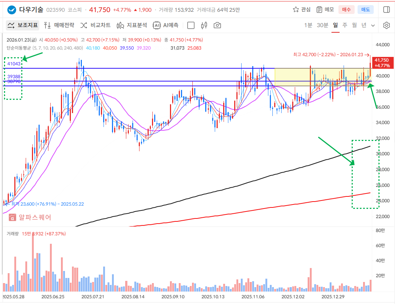Add 다우기술 to 관심 watchlist star
395x304 pixels.
tap(301, 10)
